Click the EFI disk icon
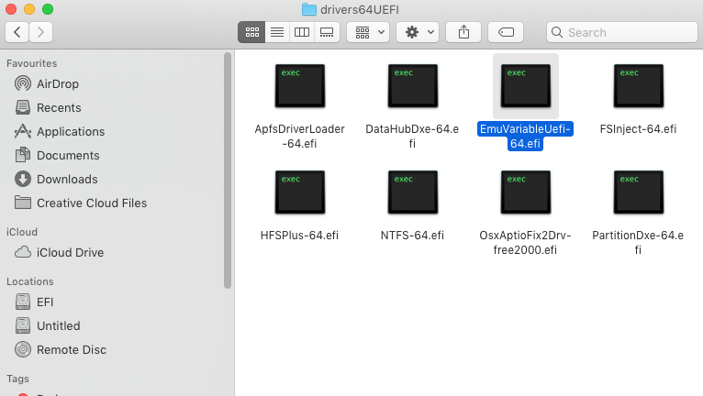This screenshot has width=703, height=396. 23,302
